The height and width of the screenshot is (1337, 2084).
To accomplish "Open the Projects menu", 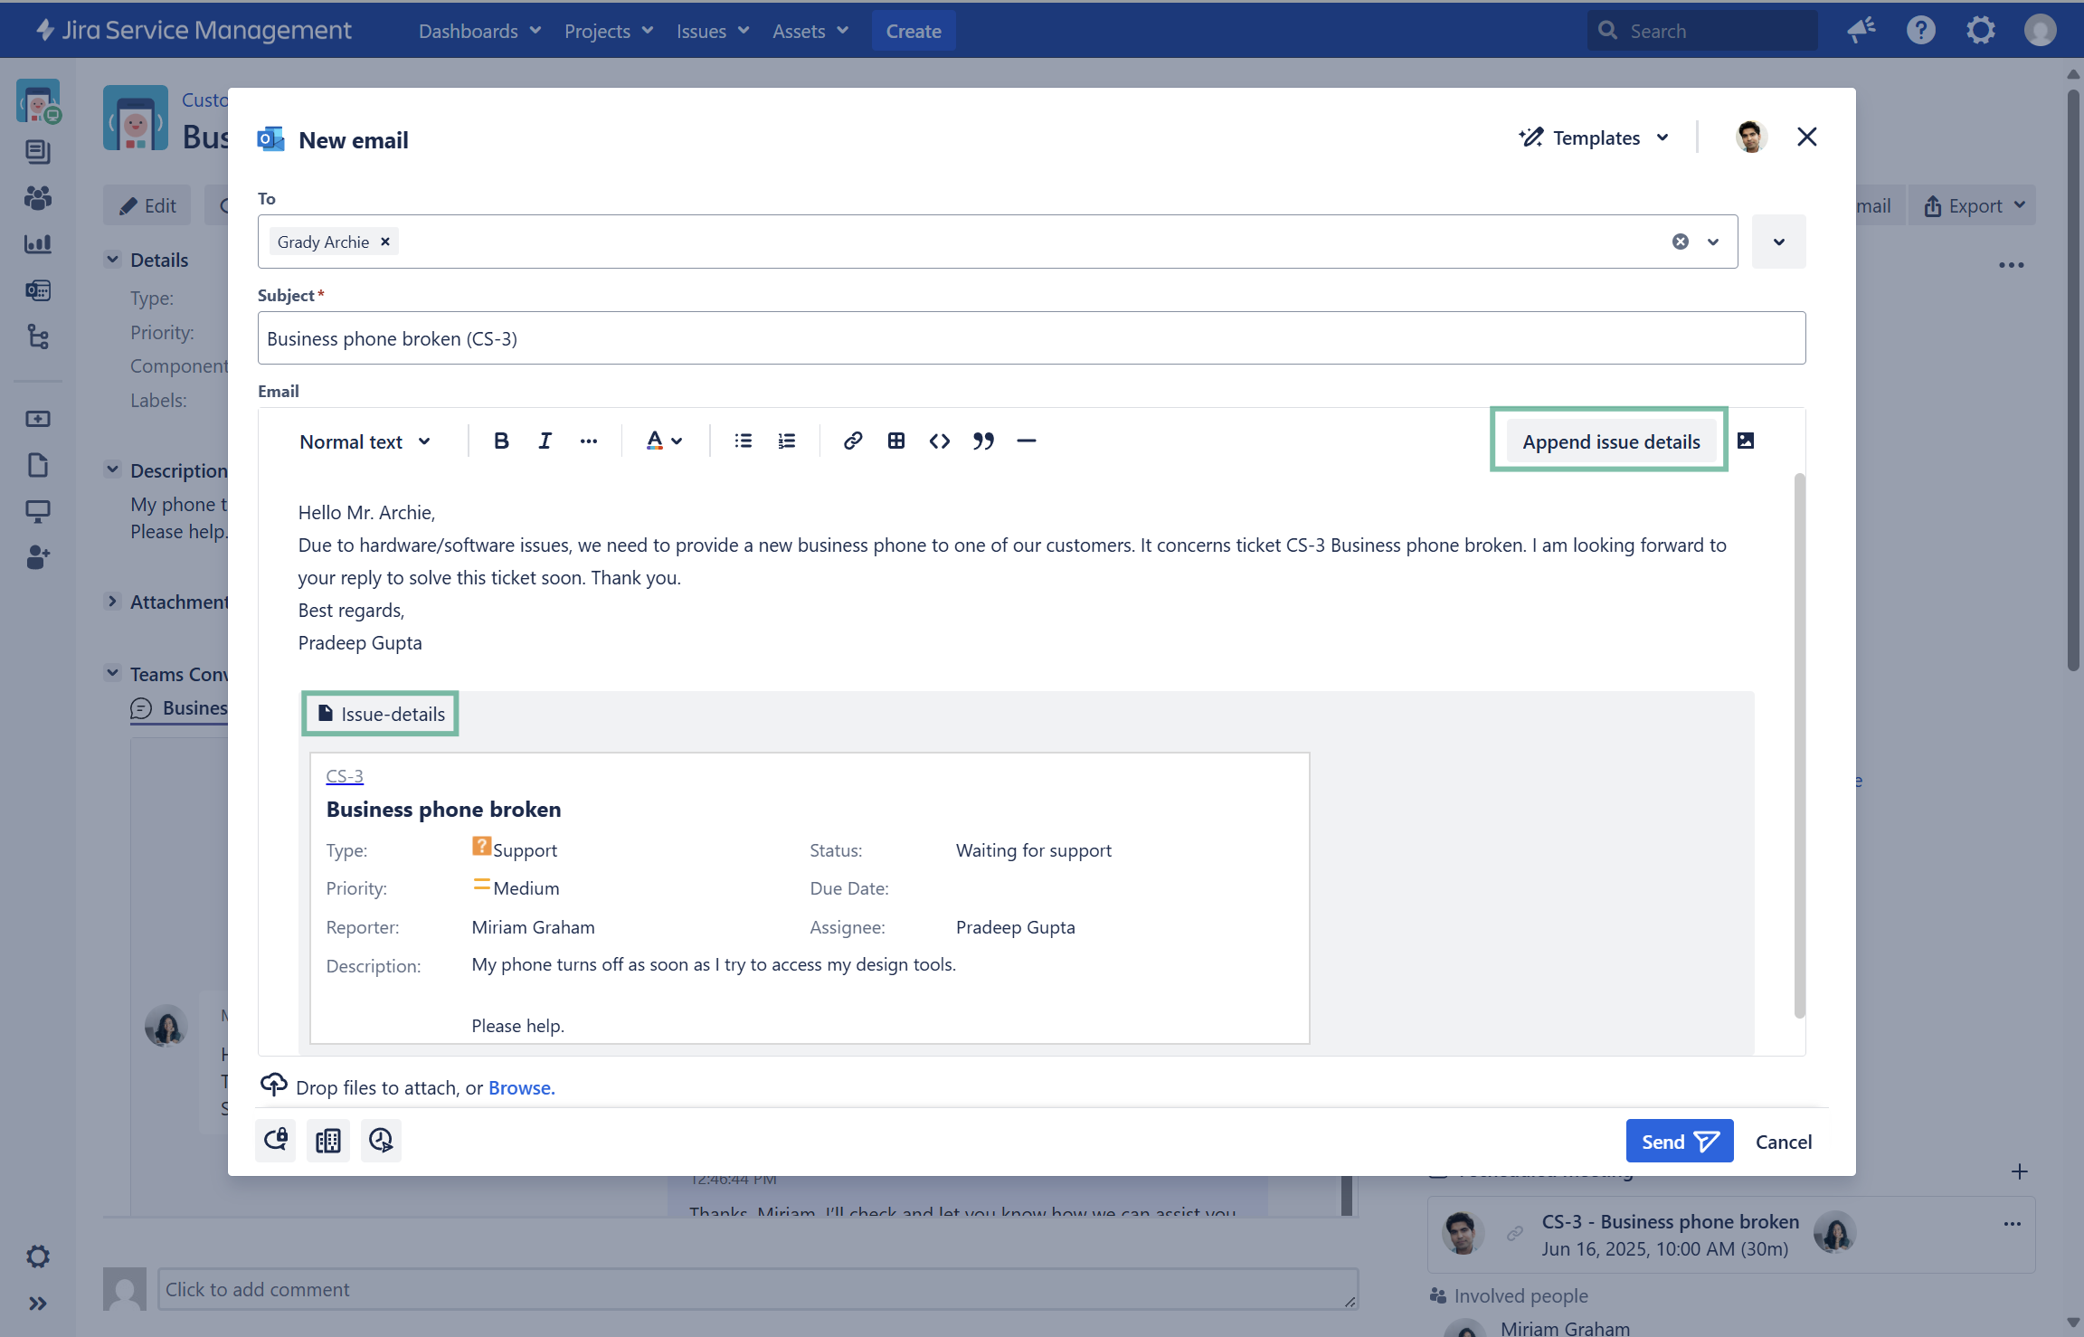I will coord(608,31).
